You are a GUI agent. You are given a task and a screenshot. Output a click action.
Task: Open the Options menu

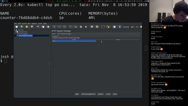pyautogui.click(x=34, y=24)
